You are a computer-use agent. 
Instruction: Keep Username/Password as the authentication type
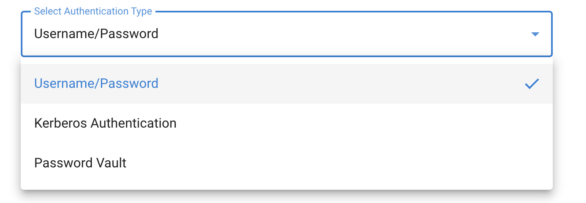[286, 84]
